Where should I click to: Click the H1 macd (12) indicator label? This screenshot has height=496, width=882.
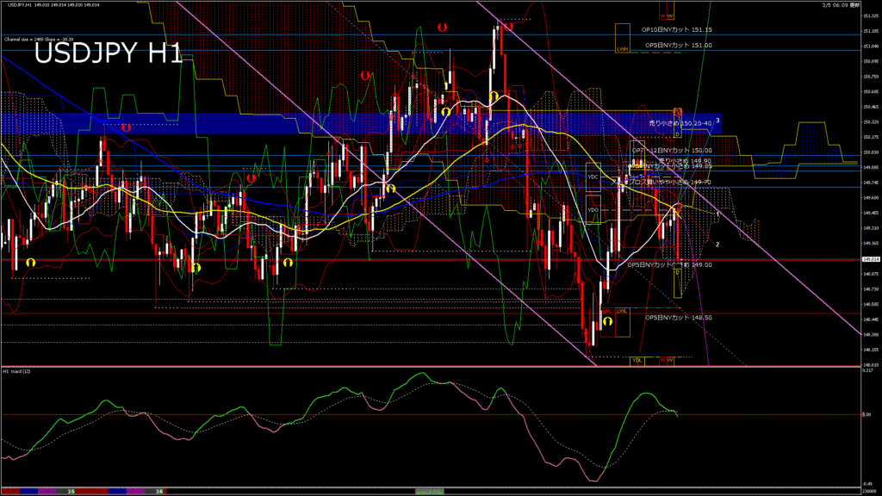[x=17, y=371]
